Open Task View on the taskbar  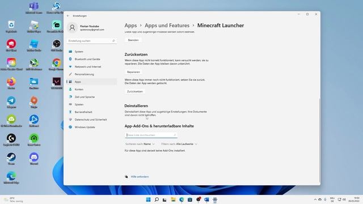click(164, 199)
